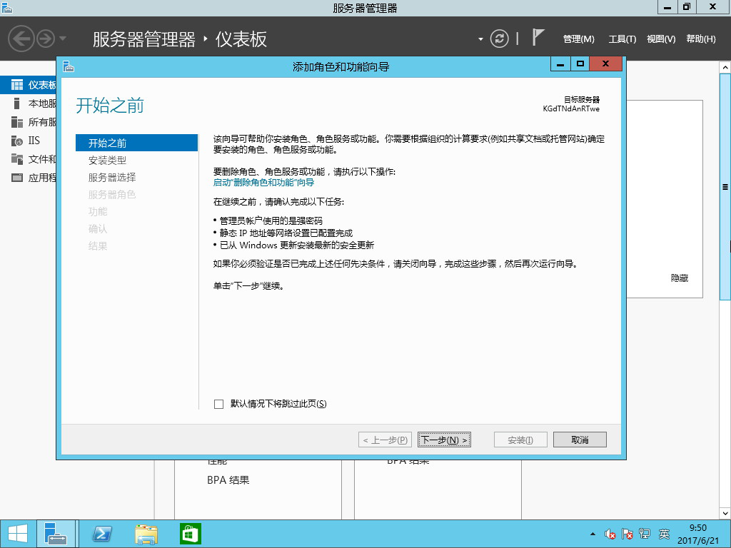
Task: Click the muted volume icon in the tray
Action: (x=610, y=534)
